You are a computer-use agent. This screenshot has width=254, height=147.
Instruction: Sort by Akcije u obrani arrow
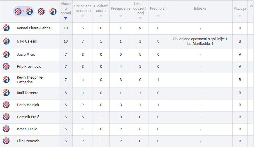(66, 18)
